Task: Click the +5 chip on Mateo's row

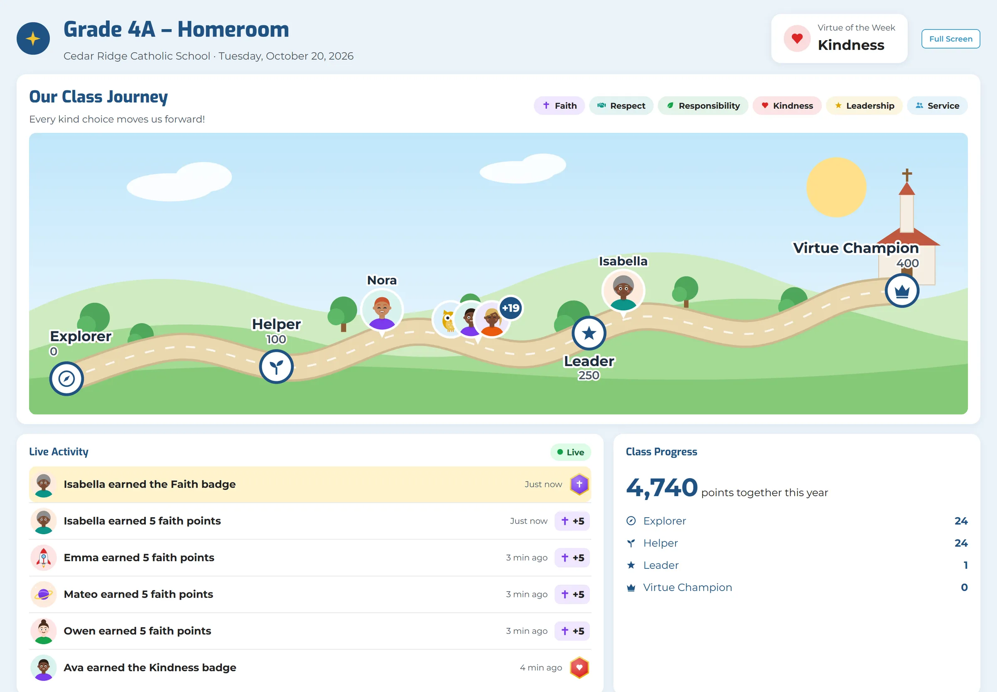Action: (x=572, y=594)
